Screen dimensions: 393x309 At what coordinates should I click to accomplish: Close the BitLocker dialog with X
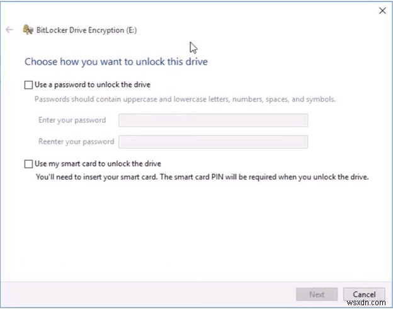pos(382,10)
